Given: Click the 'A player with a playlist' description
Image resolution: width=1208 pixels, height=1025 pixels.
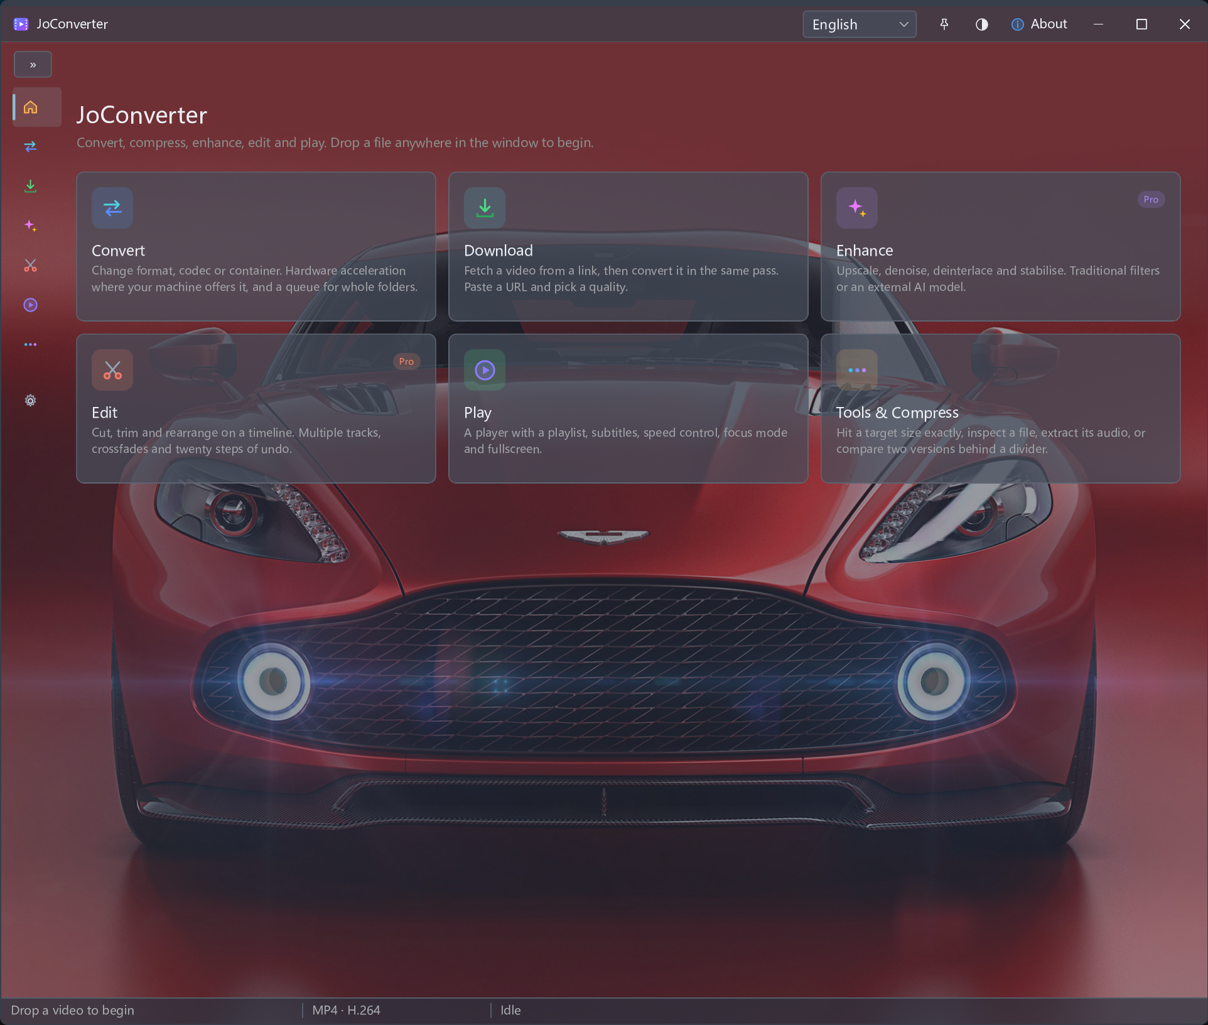Looking at the screenshot, I should coord(625,441).
